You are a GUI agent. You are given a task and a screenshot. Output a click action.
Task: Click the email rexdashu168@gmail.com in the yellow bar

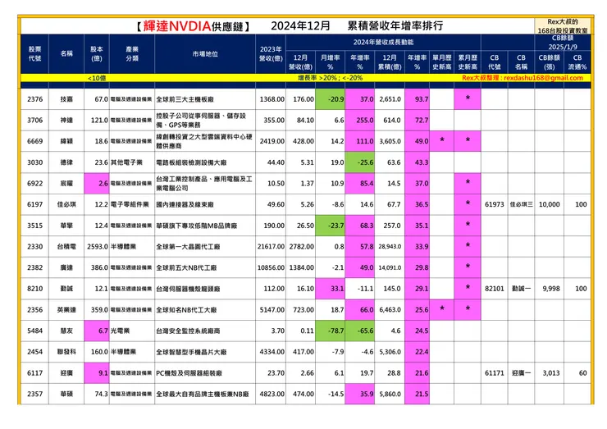coord(543,78)
